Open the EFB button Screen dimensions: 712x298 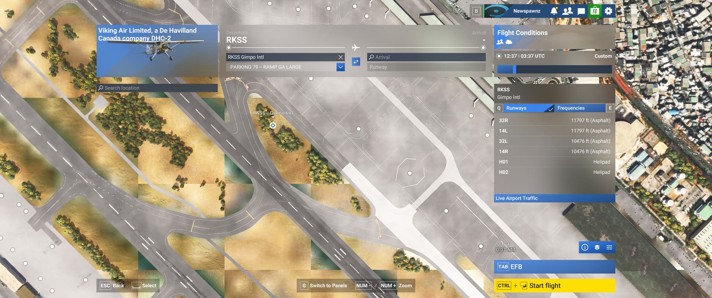554,267
